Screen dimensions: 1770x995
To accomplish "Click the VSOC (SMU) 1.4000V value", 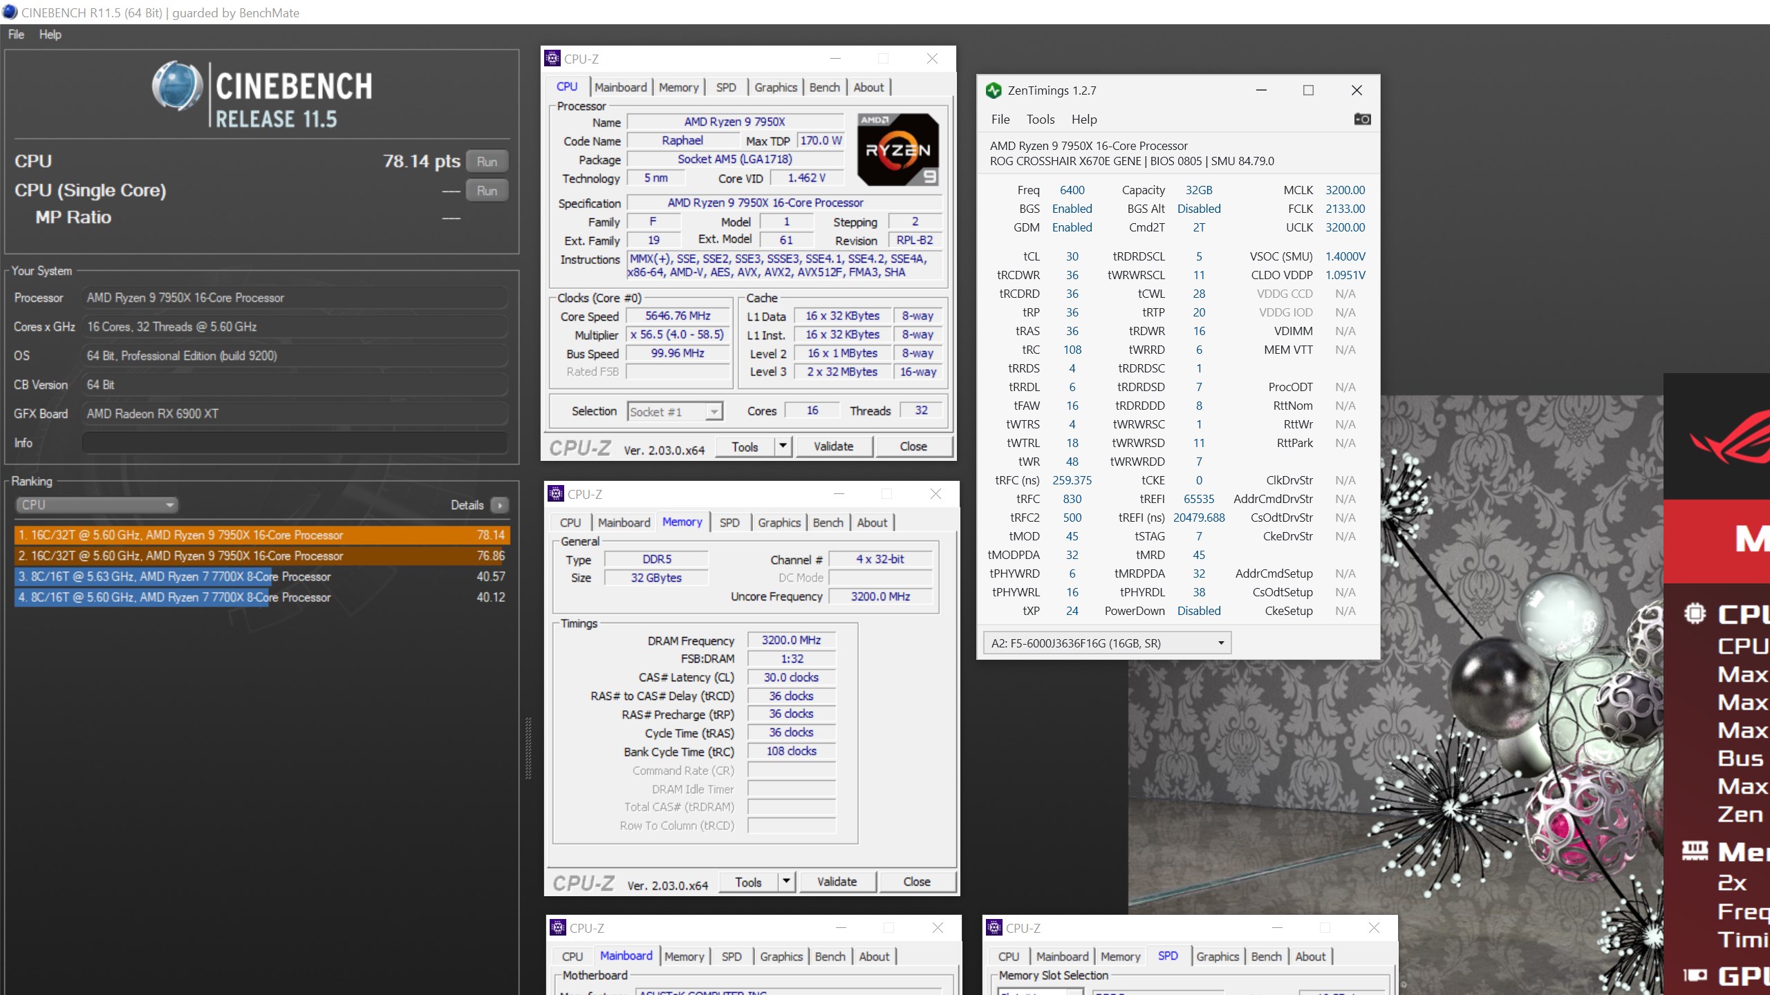I will coord(1345,256).
